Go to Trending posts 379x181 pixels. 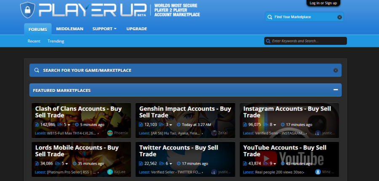pos(56,41)
